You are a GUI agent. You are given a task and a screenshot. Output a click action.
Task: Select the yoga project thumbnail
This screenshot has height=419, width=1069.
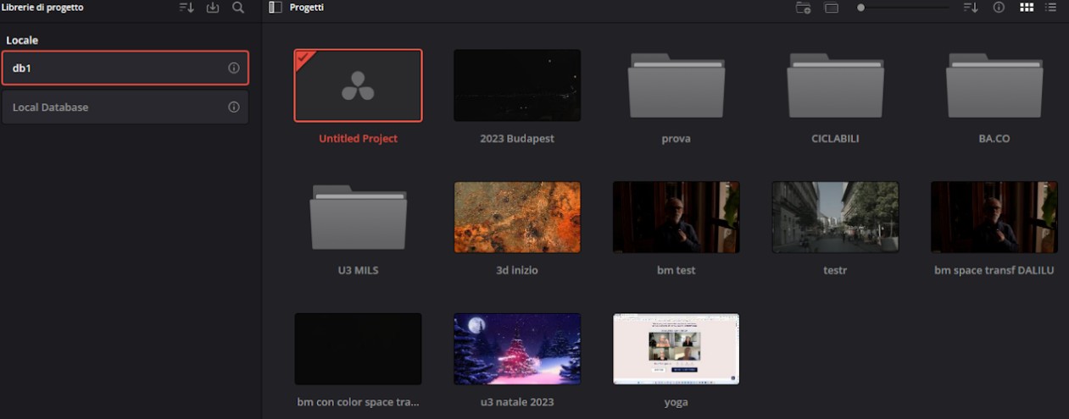click(x=676, y=349)
